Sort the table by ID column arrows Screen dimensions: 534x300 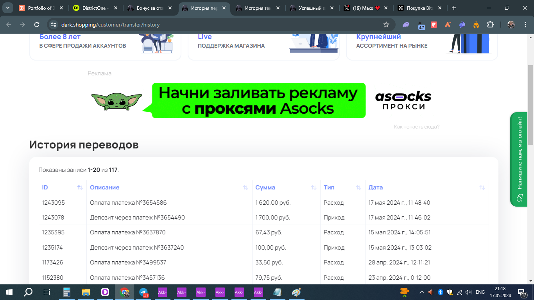tap(80, 187)
